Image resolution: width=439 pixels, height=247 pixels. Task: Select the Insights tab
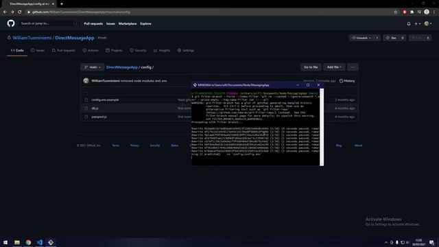162,50
